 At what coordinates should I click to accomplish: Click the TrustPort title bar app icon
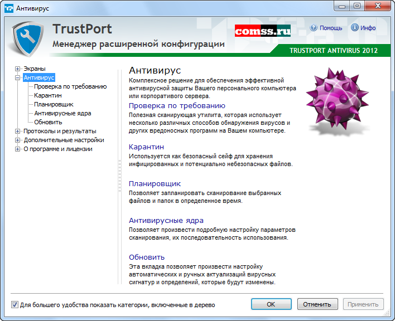[x=9, y=8]
